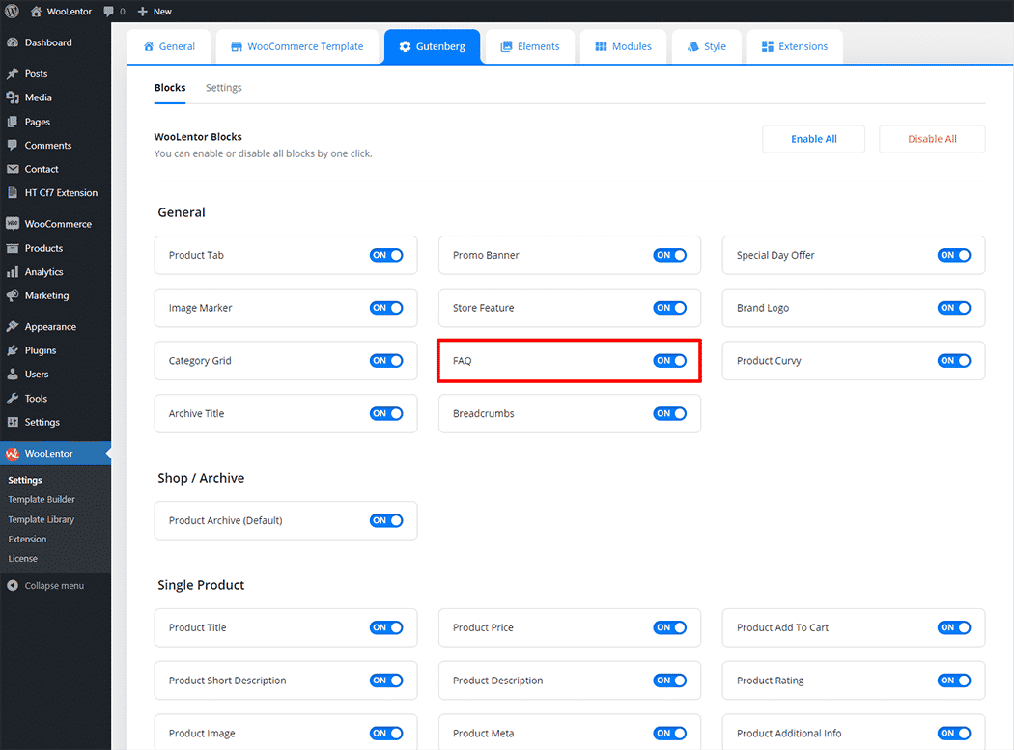Screen dimensions: 1014x750
Task: Open Template Builder submenu link
Action: click(x=42, y=500)
